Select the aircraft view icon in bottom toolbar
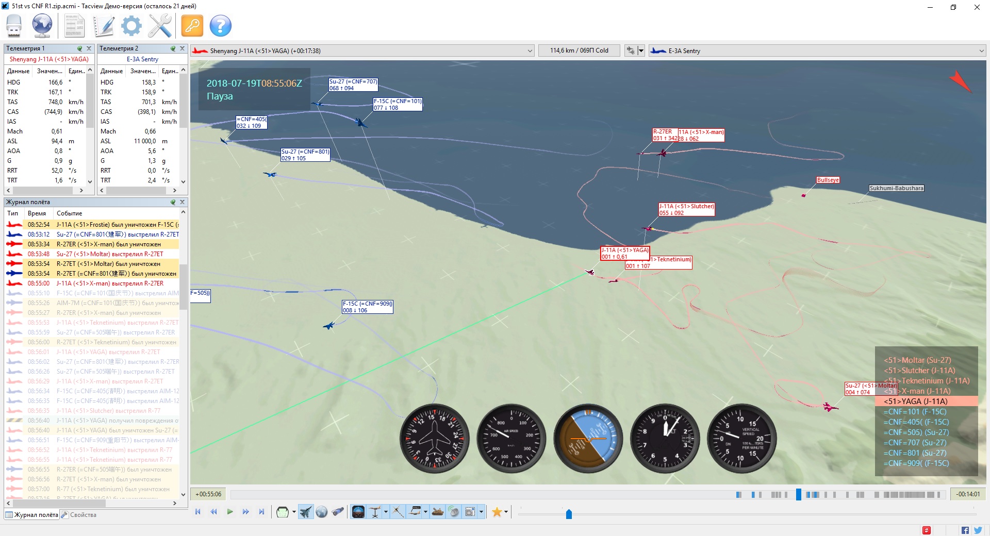 point(306,512)
